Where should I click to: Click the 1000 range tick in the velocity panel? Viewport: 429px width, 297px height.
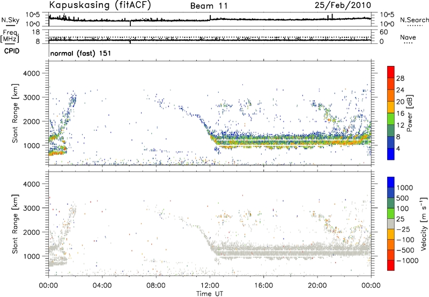(31, 257)
